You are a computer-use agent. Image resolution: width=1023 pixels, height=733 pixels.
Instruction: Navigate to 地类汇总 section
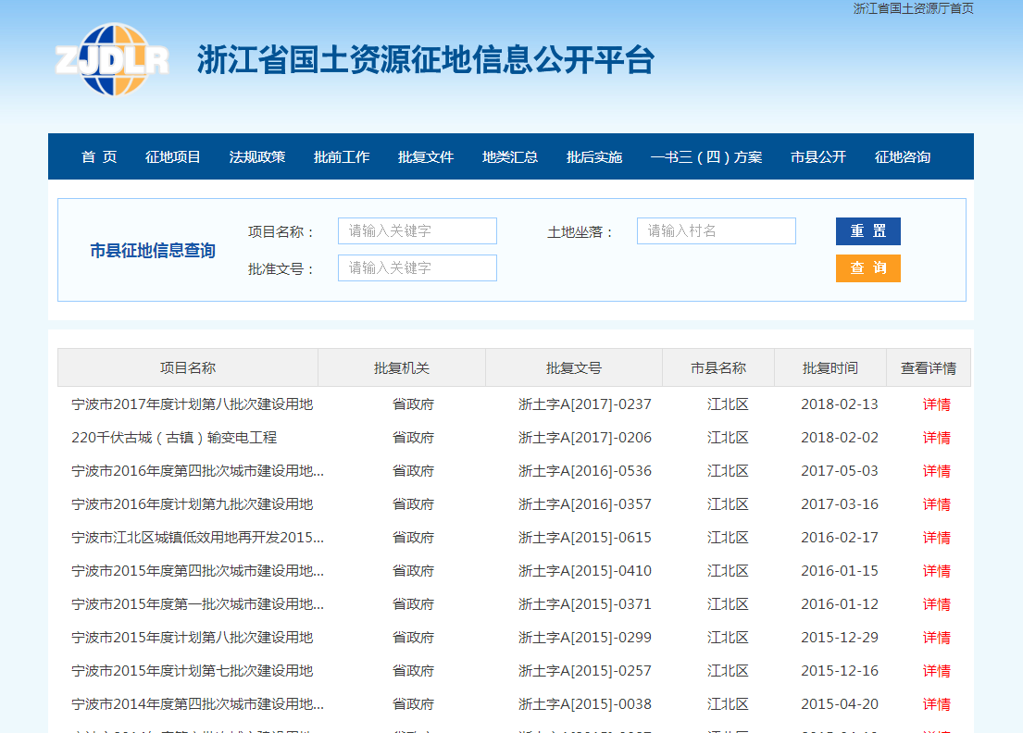click(510, 157)
